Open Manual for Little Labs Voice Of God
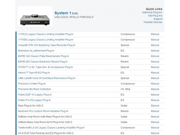 155,78
